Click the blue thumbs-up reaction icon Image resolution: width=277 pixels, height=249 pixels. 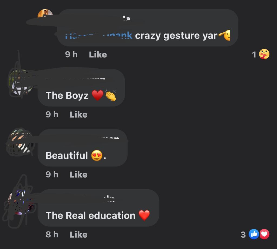(x=254, y=234)
